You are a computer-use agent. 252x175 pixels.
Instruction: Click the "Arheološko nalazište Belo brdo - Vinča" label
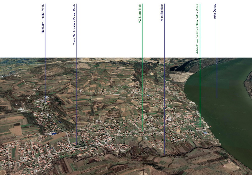click(197, 29)
